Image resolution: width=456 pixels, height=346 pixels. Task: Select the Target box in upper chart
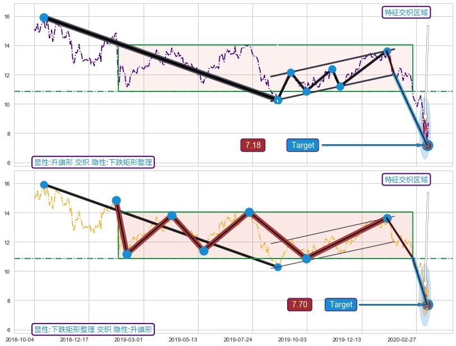click(303, 145)
